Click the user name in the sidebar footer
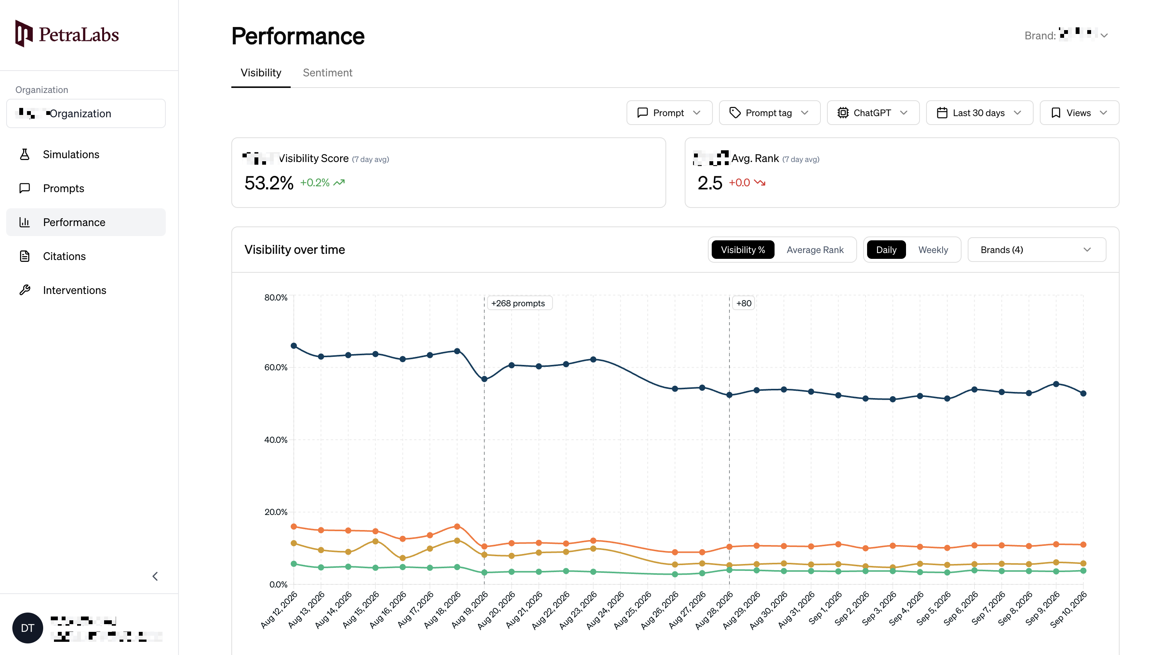 point(83,621)
